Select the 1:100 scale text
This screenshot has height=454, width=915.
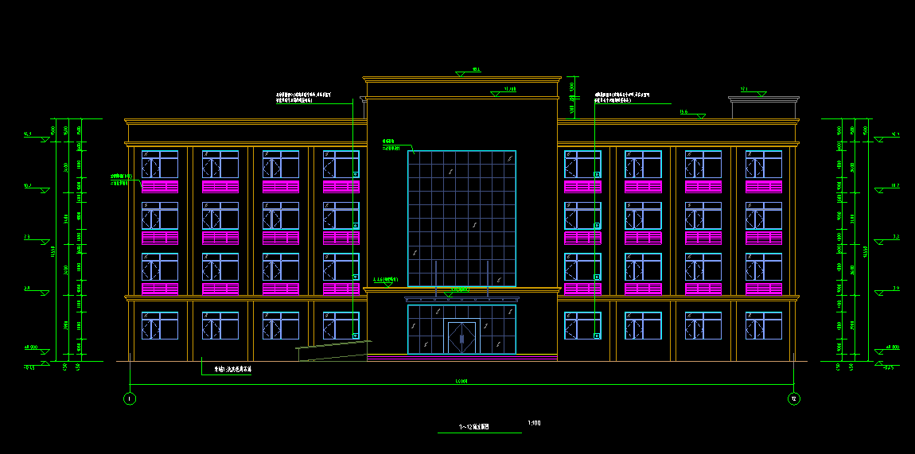click(x=534, y=423)
